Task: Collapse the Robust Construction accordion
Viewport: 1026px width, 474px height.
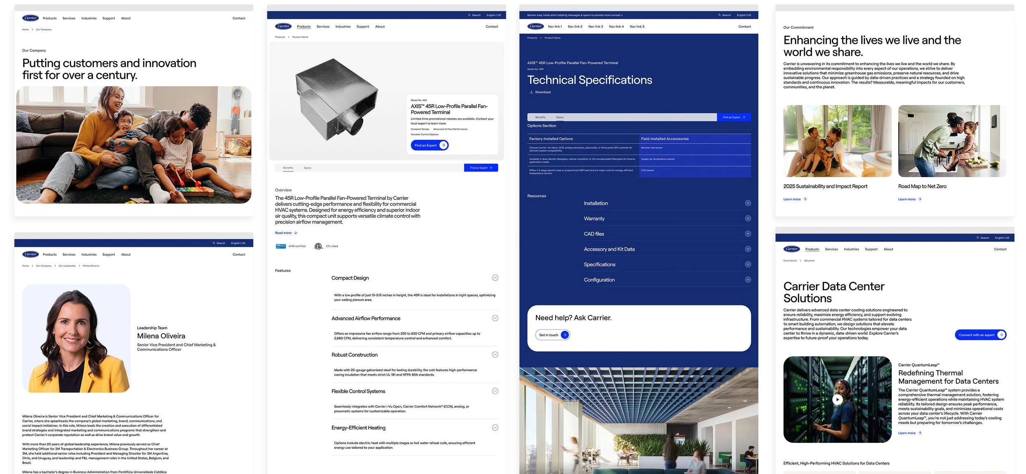Action: point(495,355)
